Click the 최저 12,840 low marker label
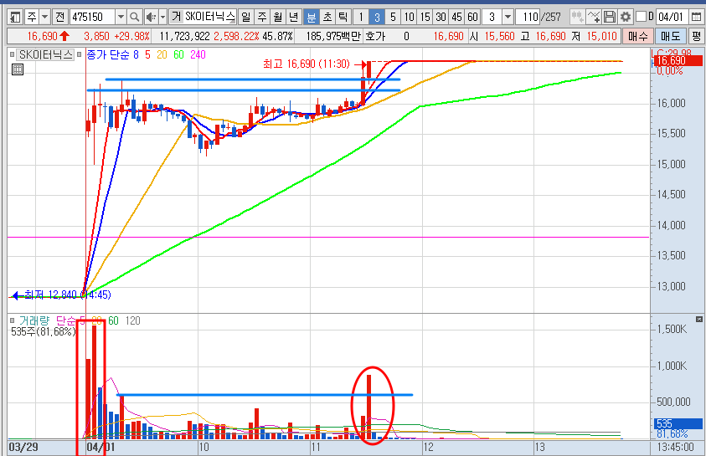 (x=68, y=295)
